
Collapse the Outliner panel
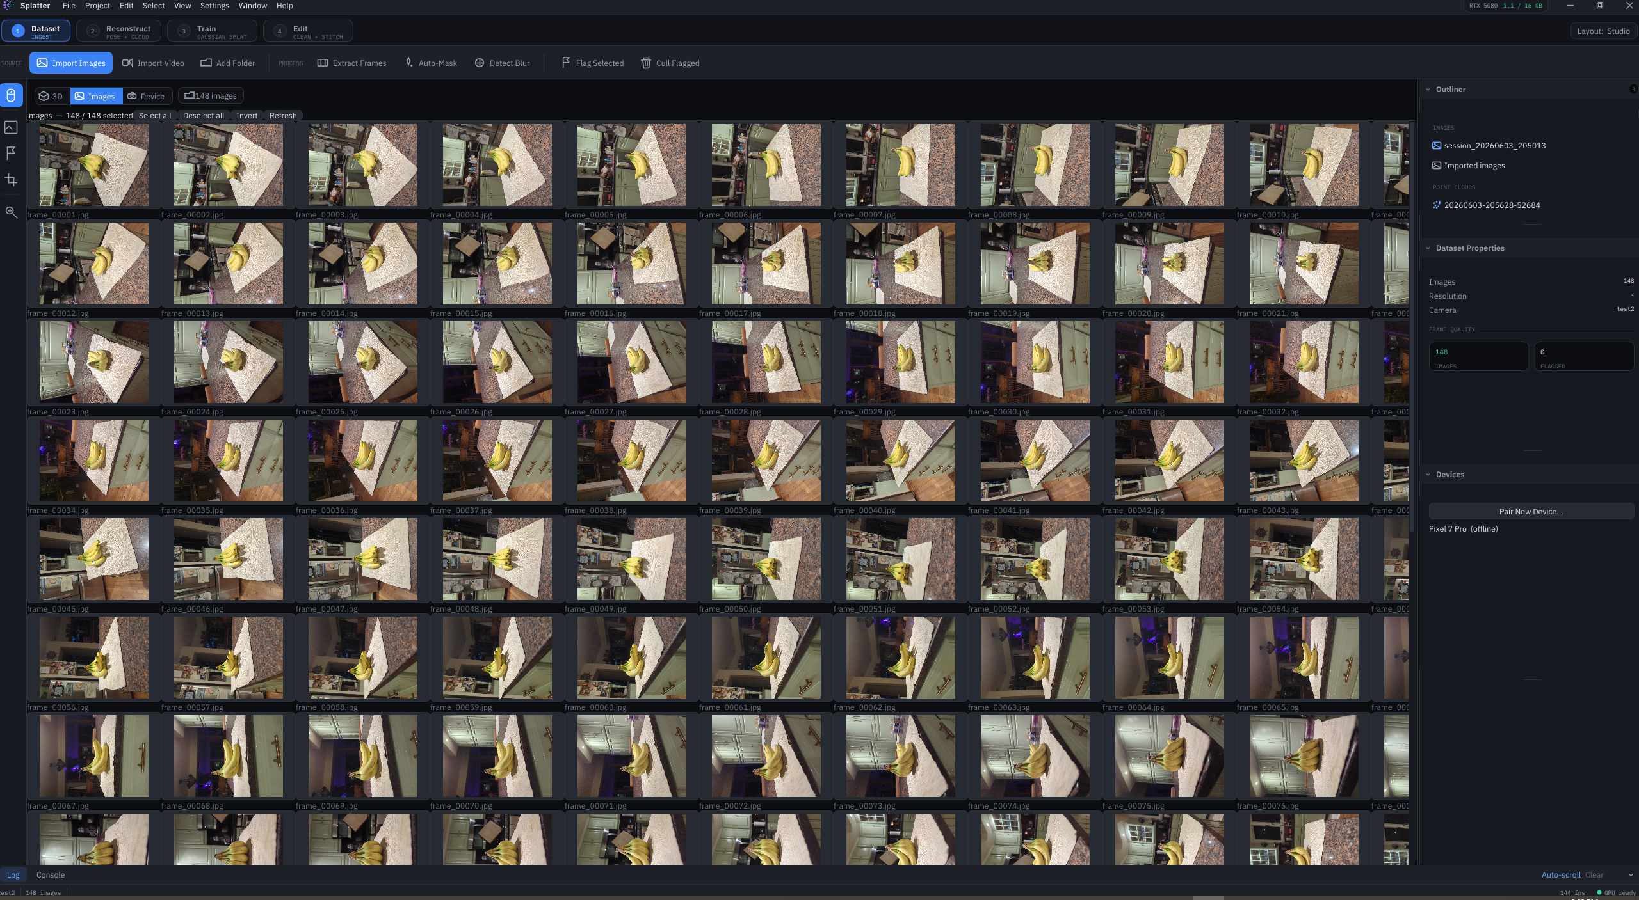click(x=1428, y=90)
